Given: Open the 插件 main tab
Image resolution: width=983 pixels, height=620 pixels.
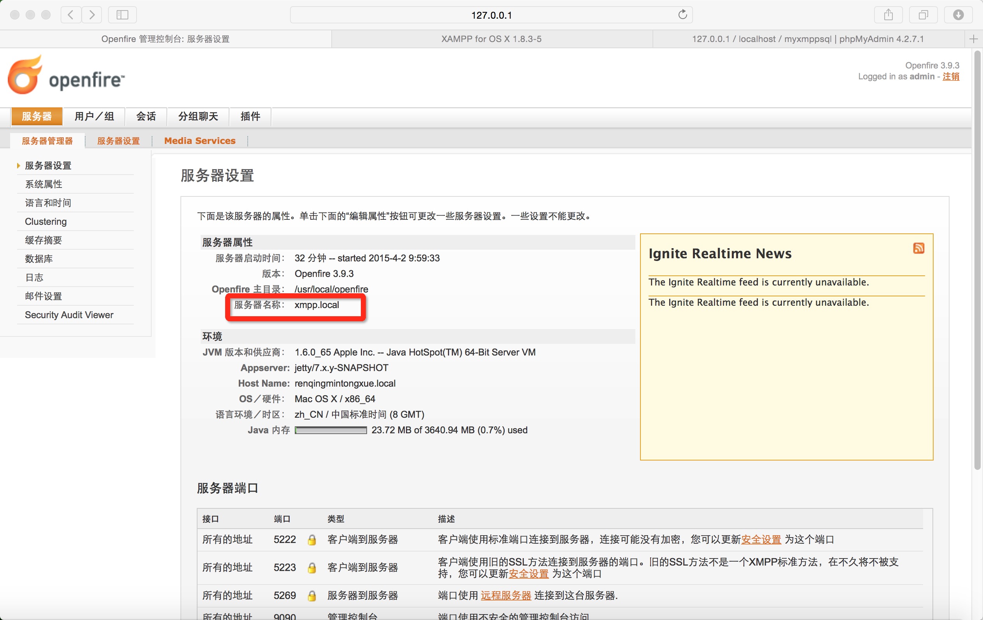Looking at the screenshot, I should [x=250, y=116].
